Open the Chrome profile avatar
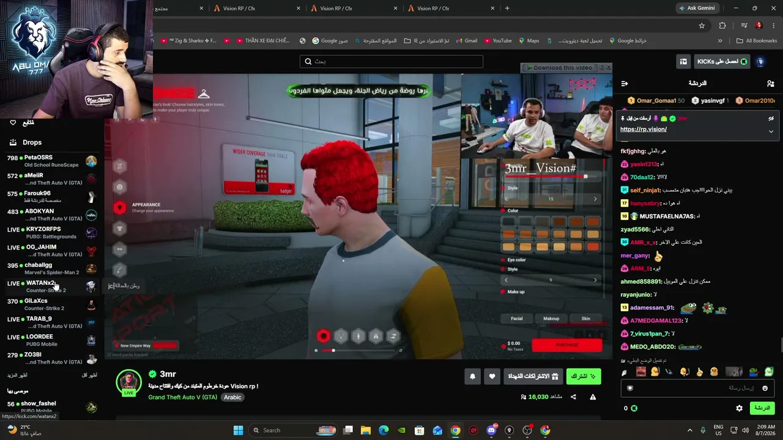The width and height of the screenshot is (783, 440). 759,26
